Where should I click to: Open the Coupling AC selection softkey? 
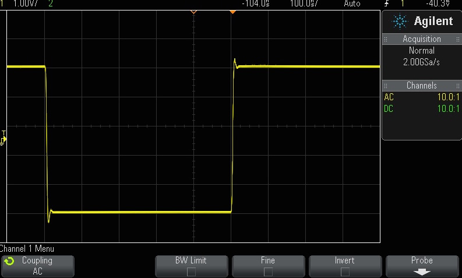click(37, 266)
